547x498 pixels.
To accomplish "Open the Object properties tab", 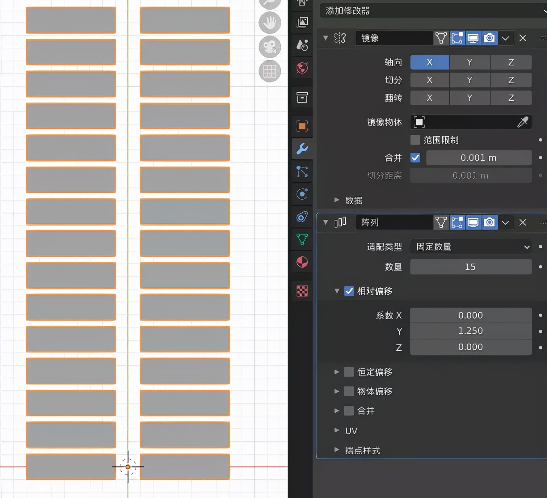I will 302,126.
